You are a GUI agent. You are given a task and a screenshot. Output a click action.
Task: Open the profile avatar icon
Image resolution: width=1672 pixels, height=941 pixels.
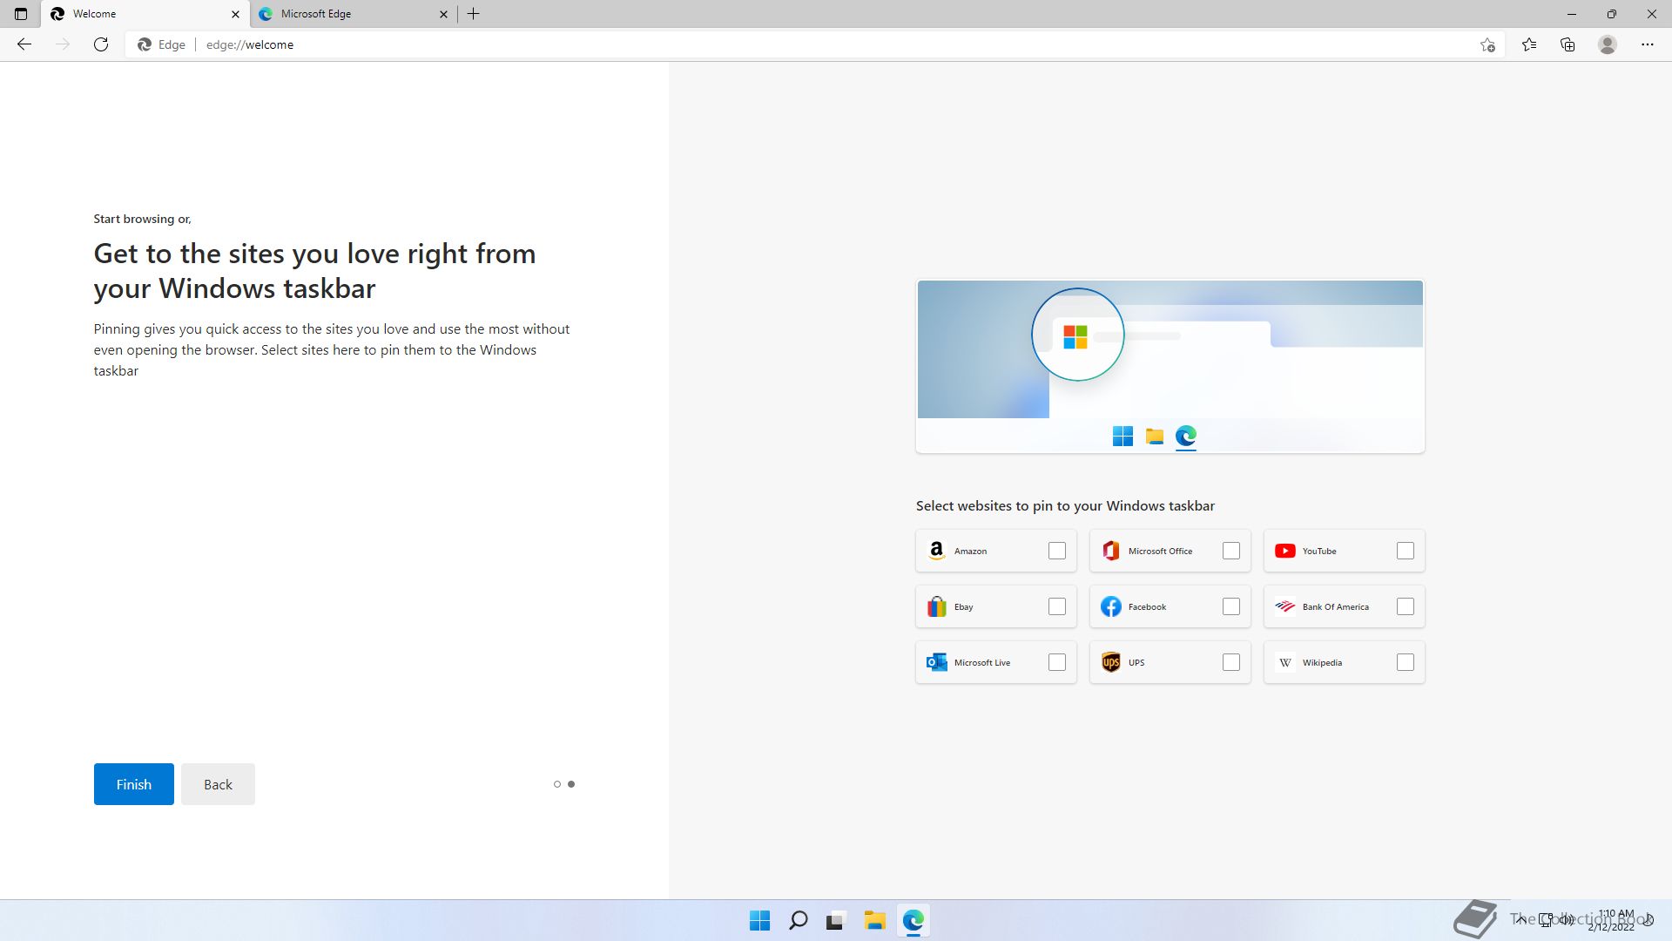(x=1608, y=44)
